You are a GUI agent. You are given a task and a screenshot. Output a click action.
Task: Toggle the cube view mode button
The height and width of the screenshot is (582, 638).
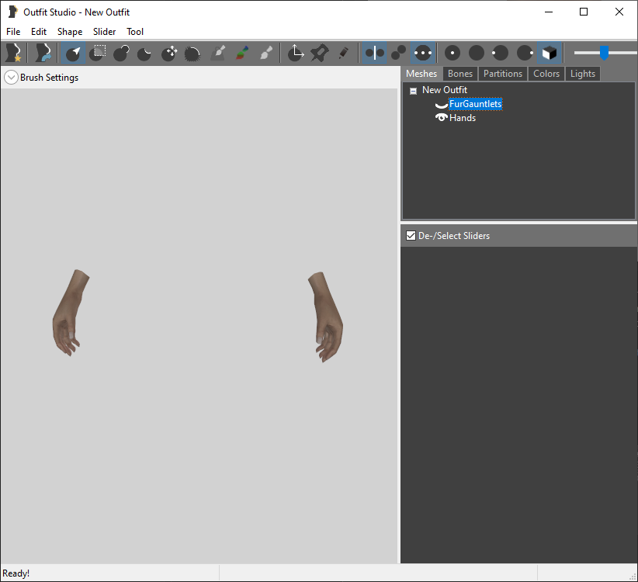coord(550,53)
